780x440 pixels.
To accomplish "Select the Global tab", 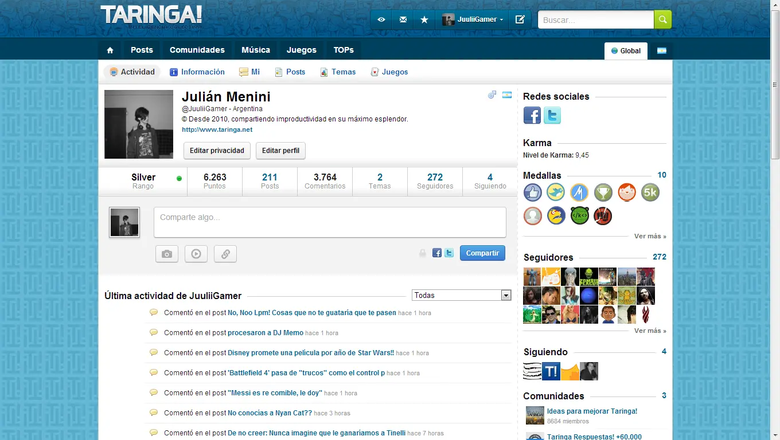I will click(x=626, y=51).
